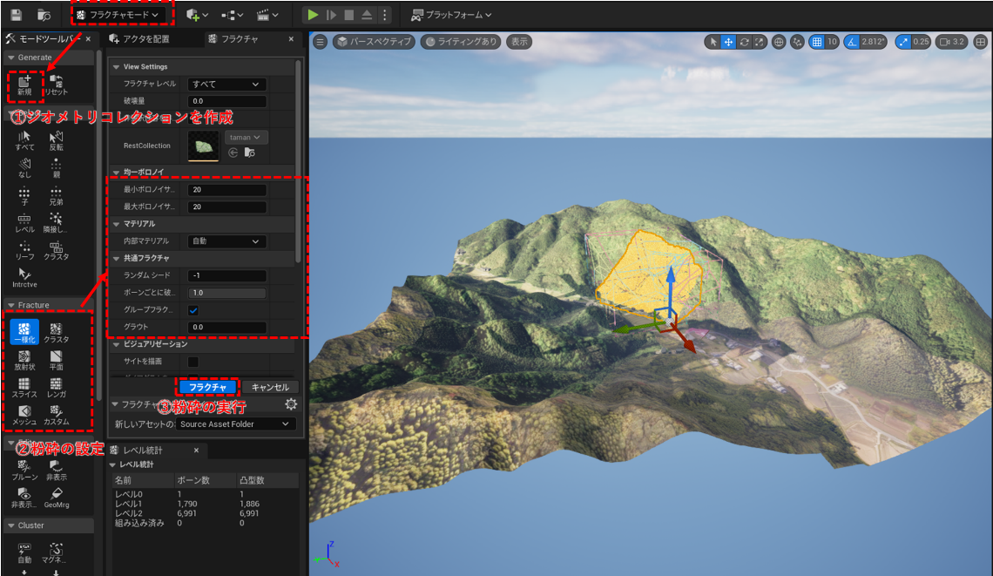Open the プラットフォーム menu

[x=451, y=15]
